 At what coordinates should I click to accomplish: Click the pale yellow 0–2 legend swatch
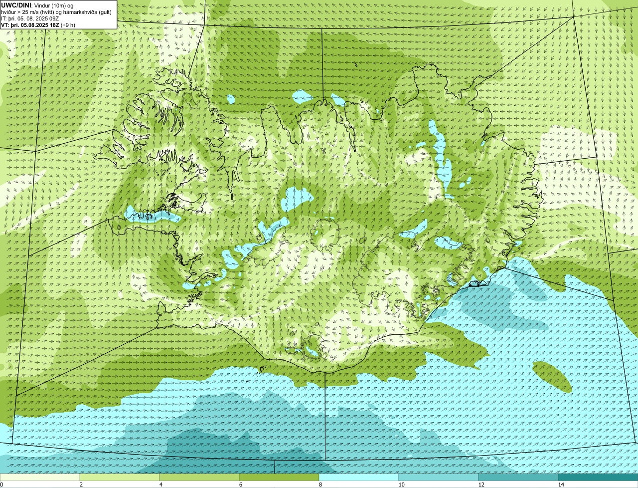pyautogui.click(x=40, y=477)
